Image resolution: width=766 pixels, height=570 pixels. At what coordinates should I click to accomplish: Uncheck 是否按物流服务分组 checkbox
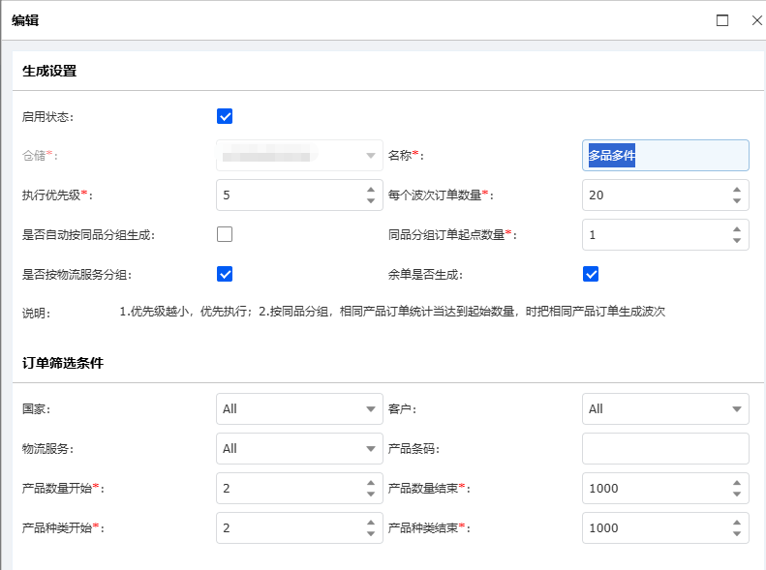[x=225, y=274]
